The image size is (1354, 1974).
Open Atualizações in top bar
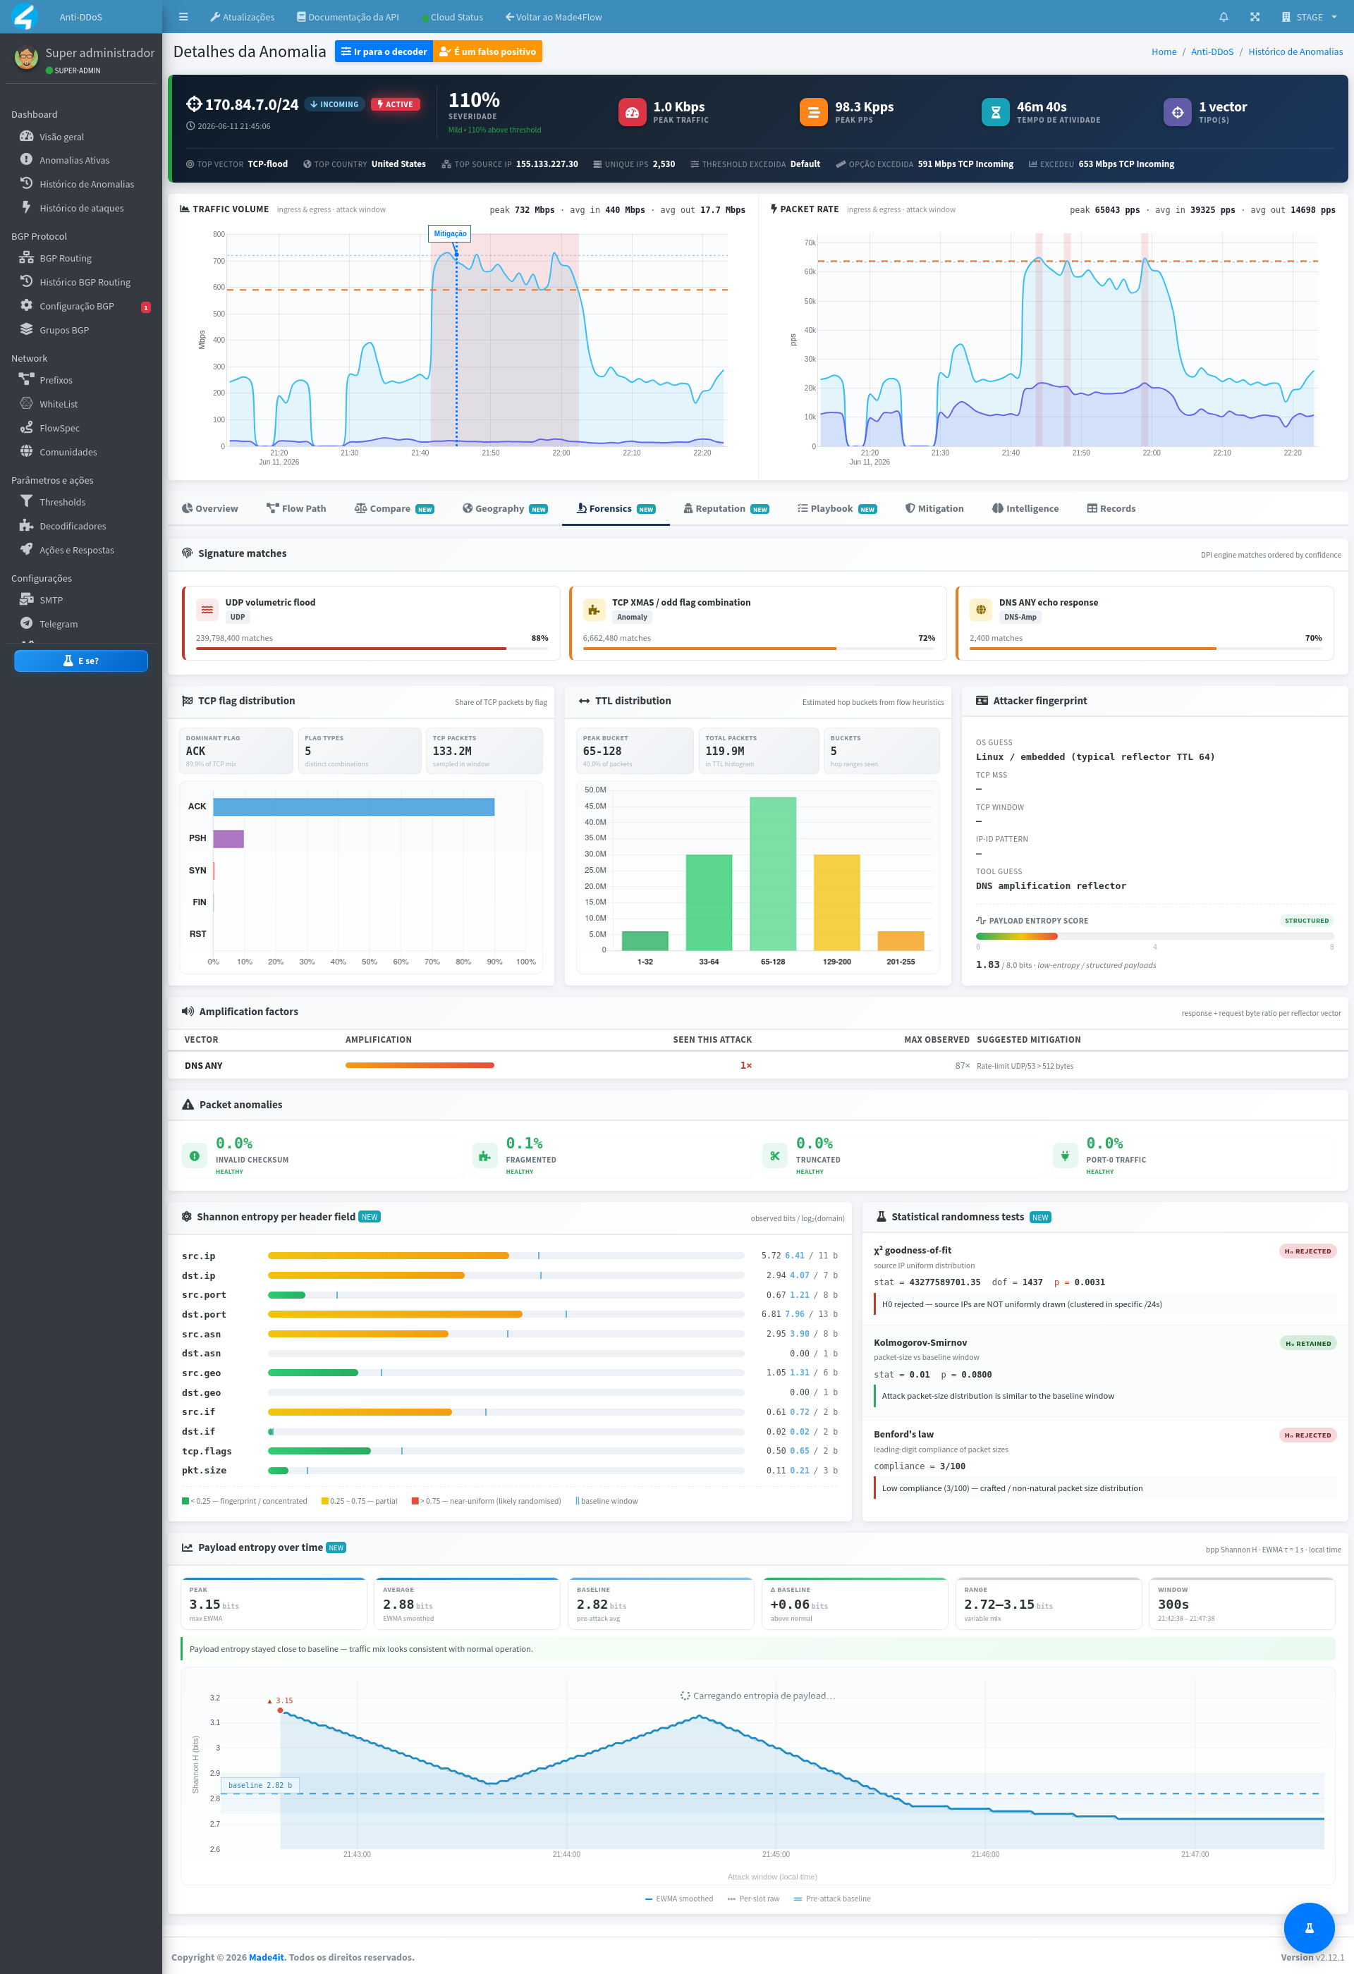coord(242,17)
